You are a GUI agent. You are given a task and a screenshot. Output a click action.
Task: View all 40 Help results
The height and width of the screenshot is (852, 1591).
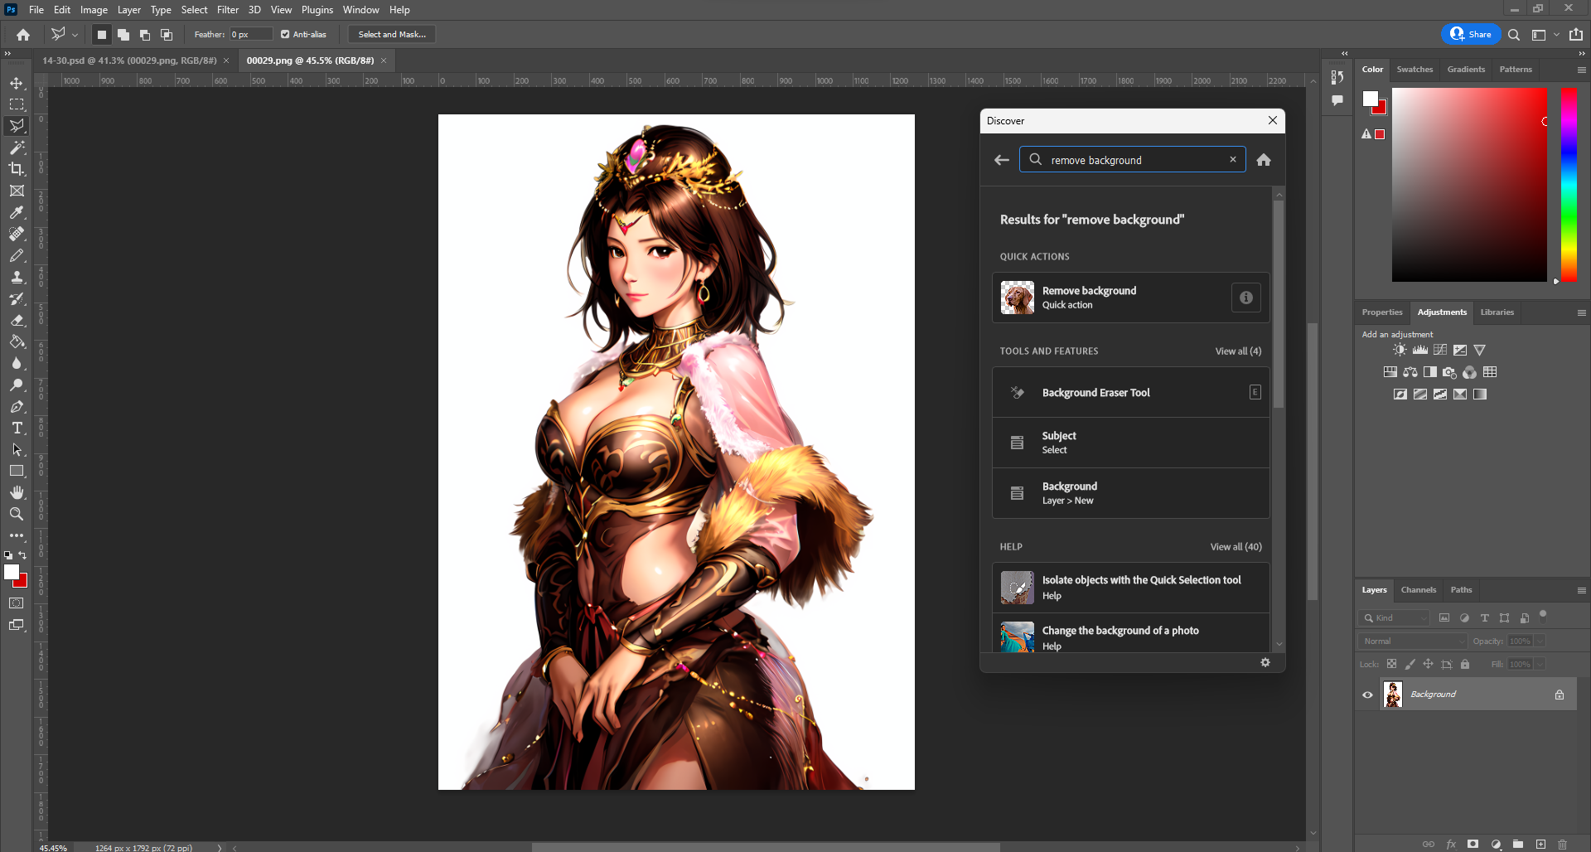pos(1236,547)
